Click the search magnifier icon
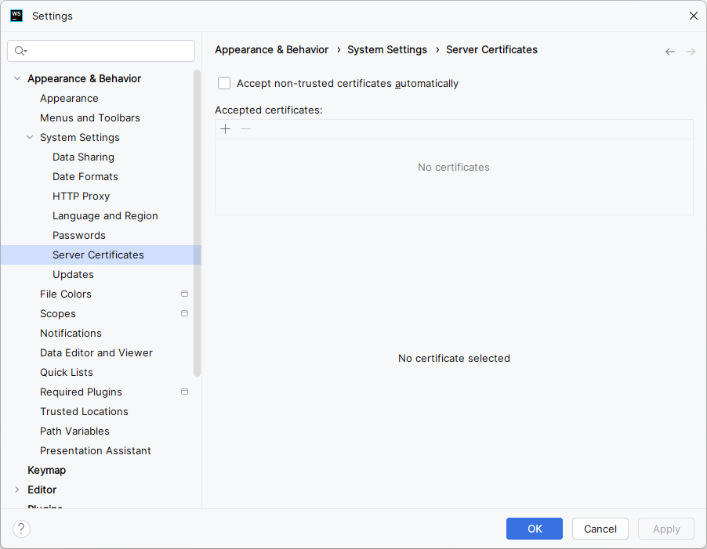Screen dimensions: 707x549 [x=20, y=51]
